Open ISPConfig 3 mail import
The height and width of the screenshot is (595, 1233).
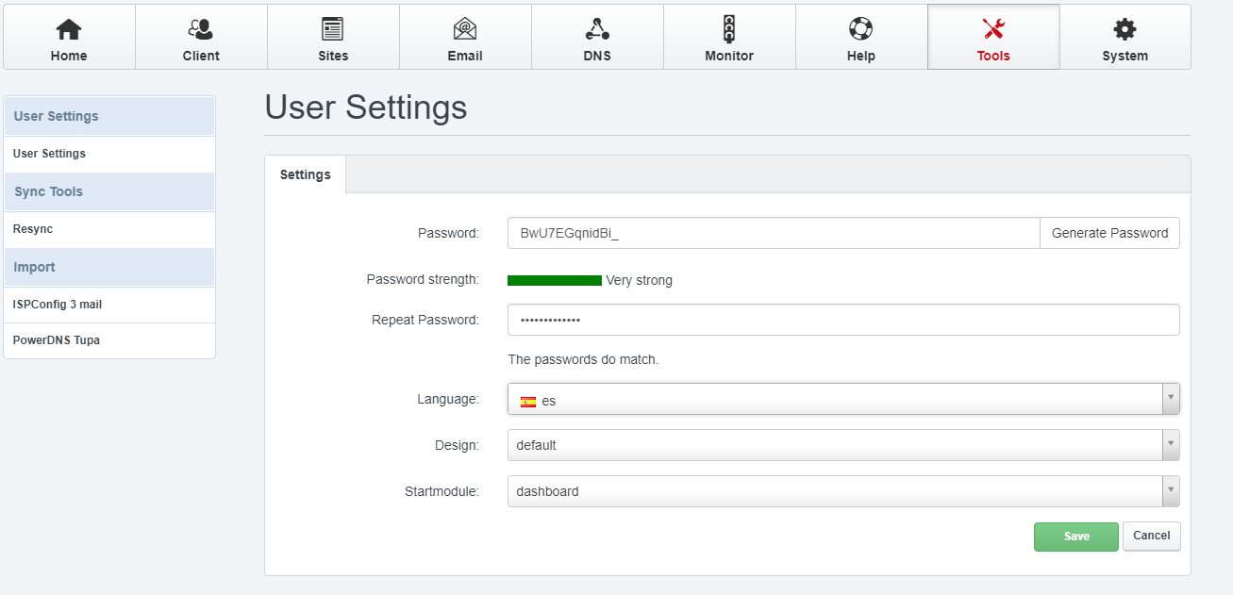coord(109,305)
